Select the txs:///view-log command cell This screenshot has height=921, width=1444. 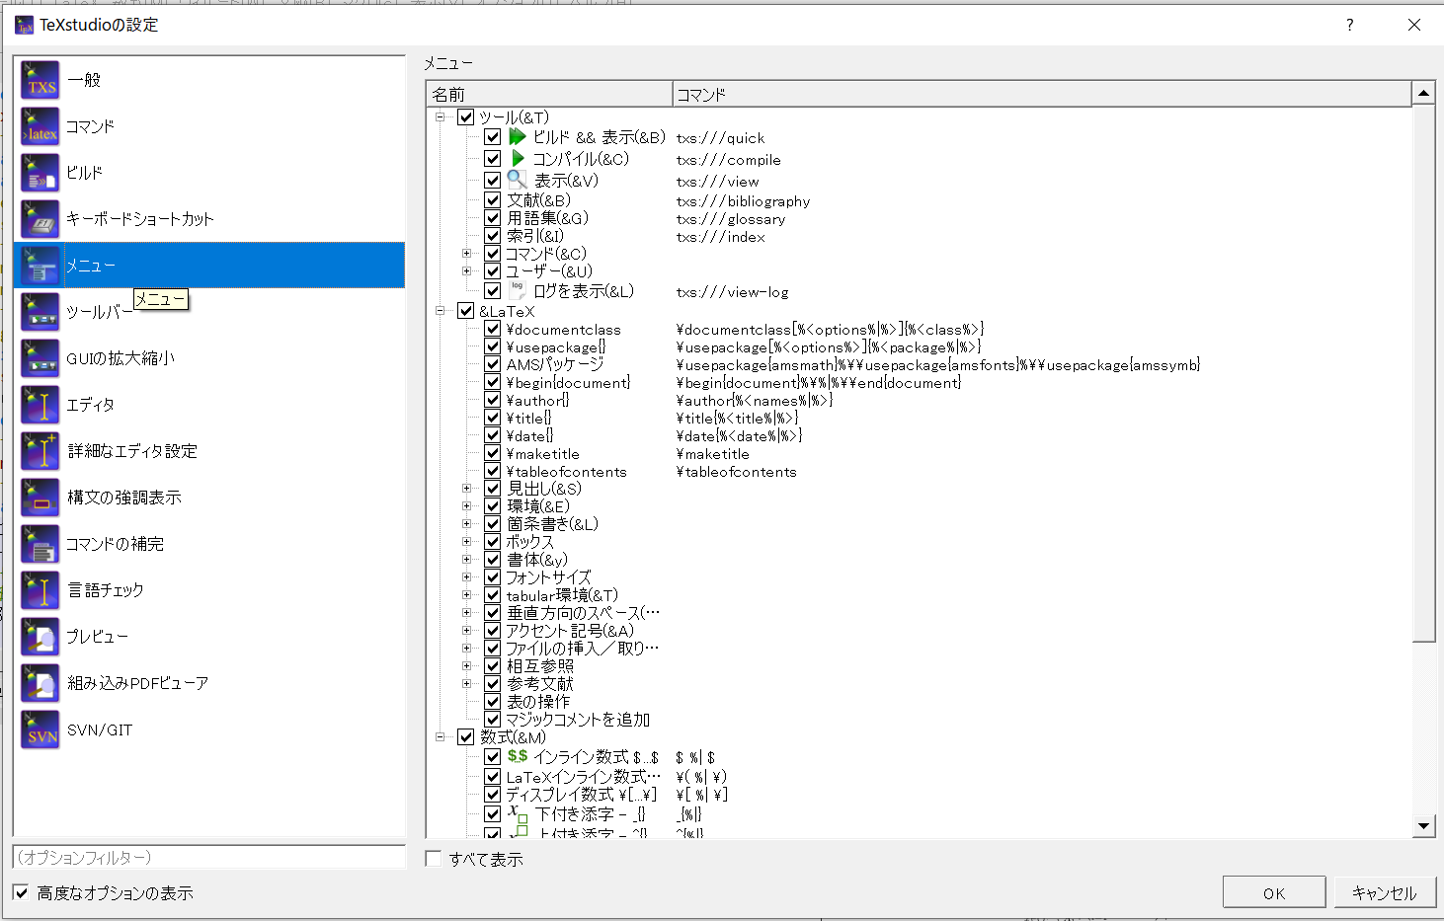(x=732, y=292)
